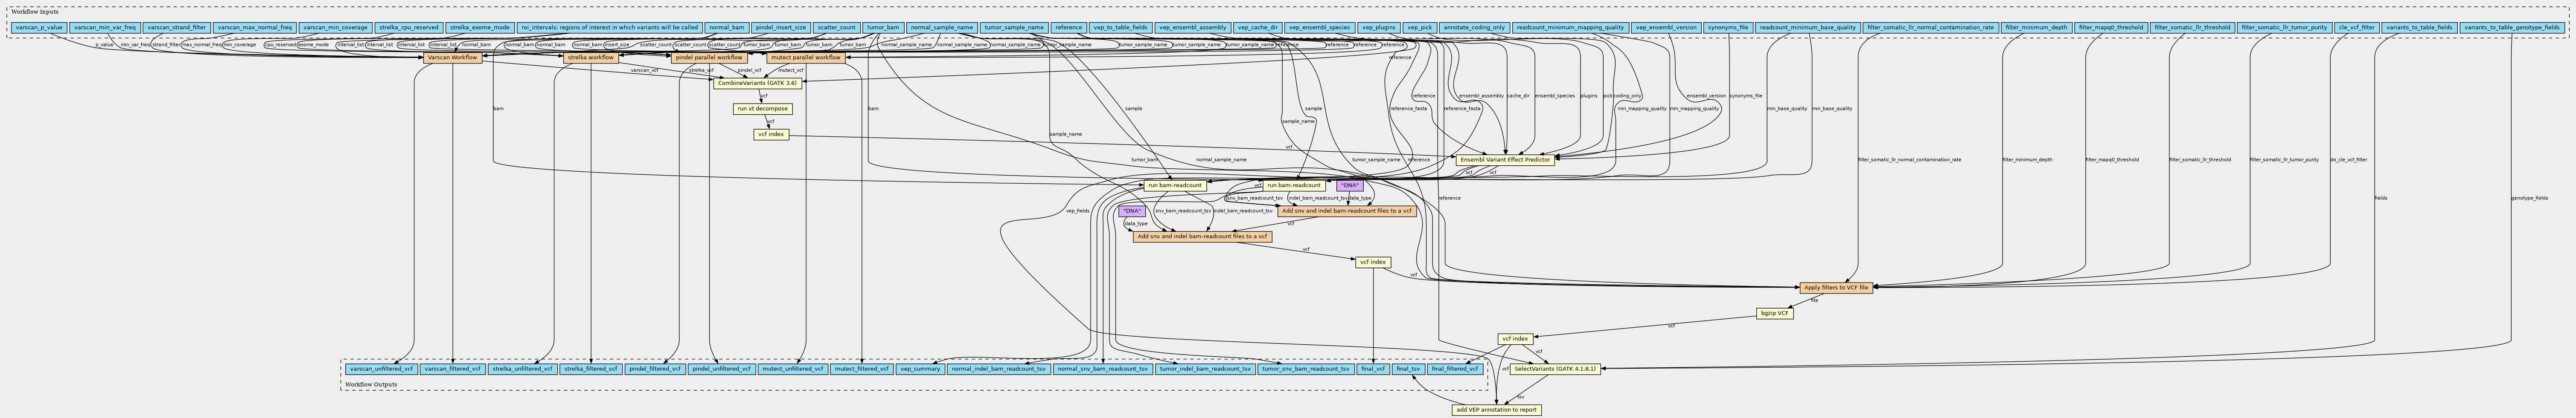The image size is (2576, 418).
Task: Open the mutect parallel workflow node
Action: point(806,58)
